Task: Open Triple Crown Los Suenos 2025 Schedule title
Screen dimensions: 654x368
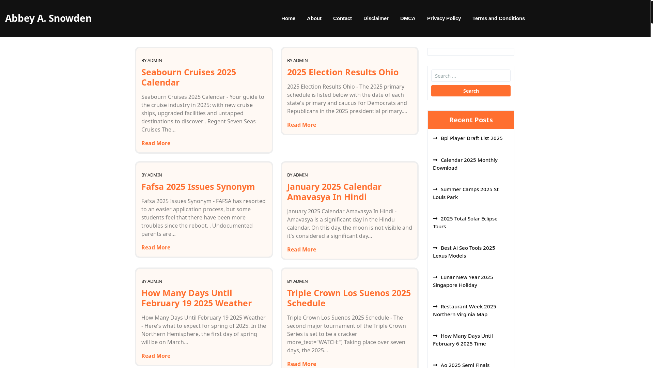Action: coord(349,298)
